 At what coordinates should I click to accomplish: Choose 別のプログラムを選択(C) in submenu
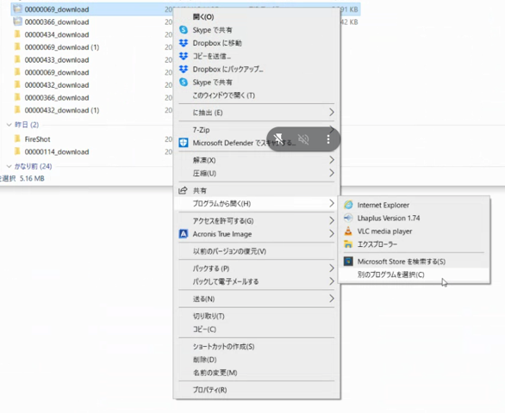pos(415,274)
